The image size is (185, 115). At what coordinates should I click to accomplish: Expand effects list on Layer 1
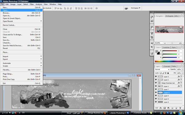click(x=181, y=86)
